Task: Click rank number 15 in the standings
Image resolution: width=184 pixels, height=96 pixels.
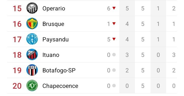Action: pos(17,9)
